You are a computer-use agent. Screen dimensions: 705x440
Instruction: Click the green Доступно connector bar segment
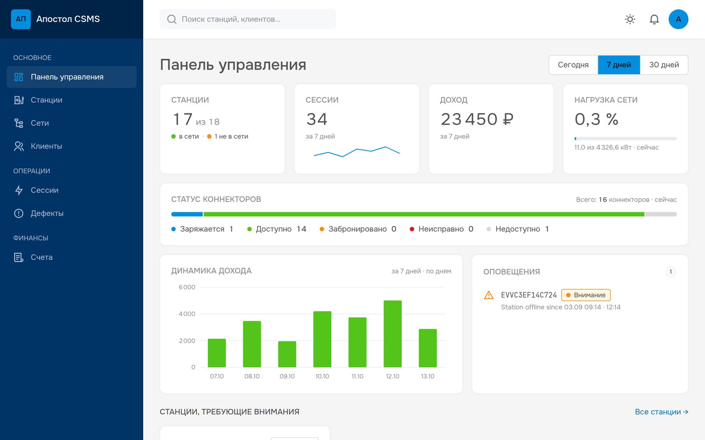click(x=424, y=214)
